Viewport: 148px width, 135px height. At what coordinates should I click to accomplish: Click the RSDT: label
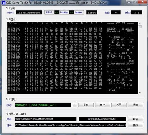(x=10, y=13)
